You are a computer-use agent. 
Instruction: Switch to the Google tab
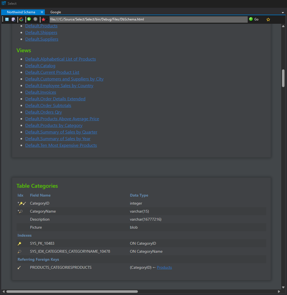56,12
